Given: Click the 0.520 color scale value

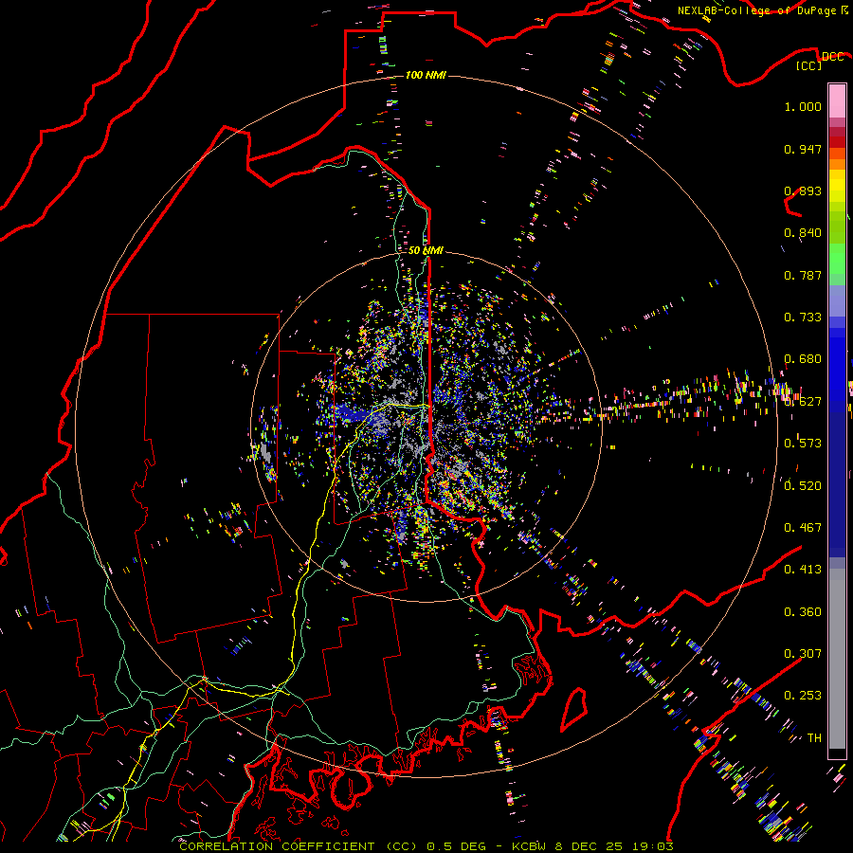Looking at the screenshot, I should [x=803, y=486].
